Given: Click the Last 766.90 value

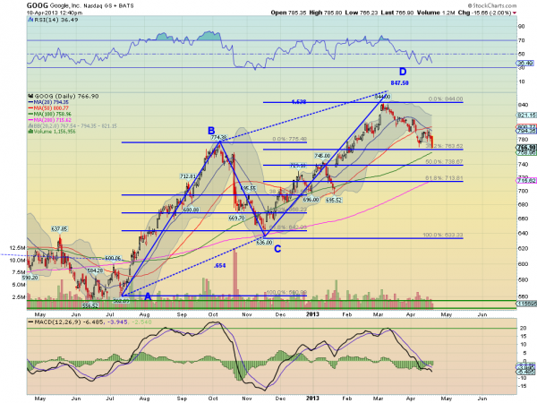Looking at the screenshot, I should click(397, 13).
